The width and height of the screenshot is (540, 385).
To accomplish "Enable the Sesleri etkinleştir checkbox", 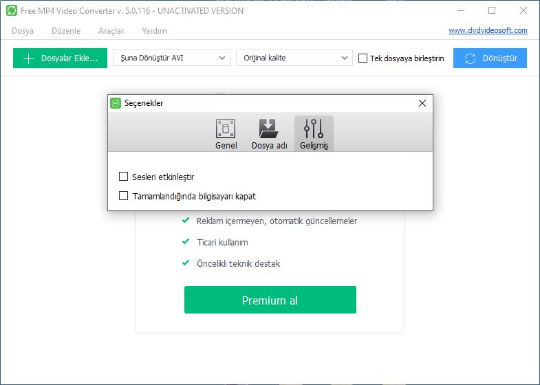I will [123, 177].
